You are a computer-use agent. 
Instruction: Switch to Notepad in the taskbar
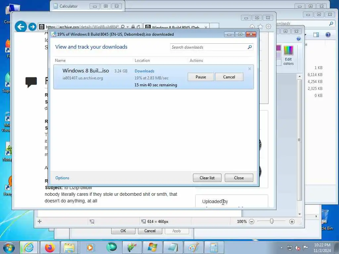pyautogui.click(x=173, y=247)
